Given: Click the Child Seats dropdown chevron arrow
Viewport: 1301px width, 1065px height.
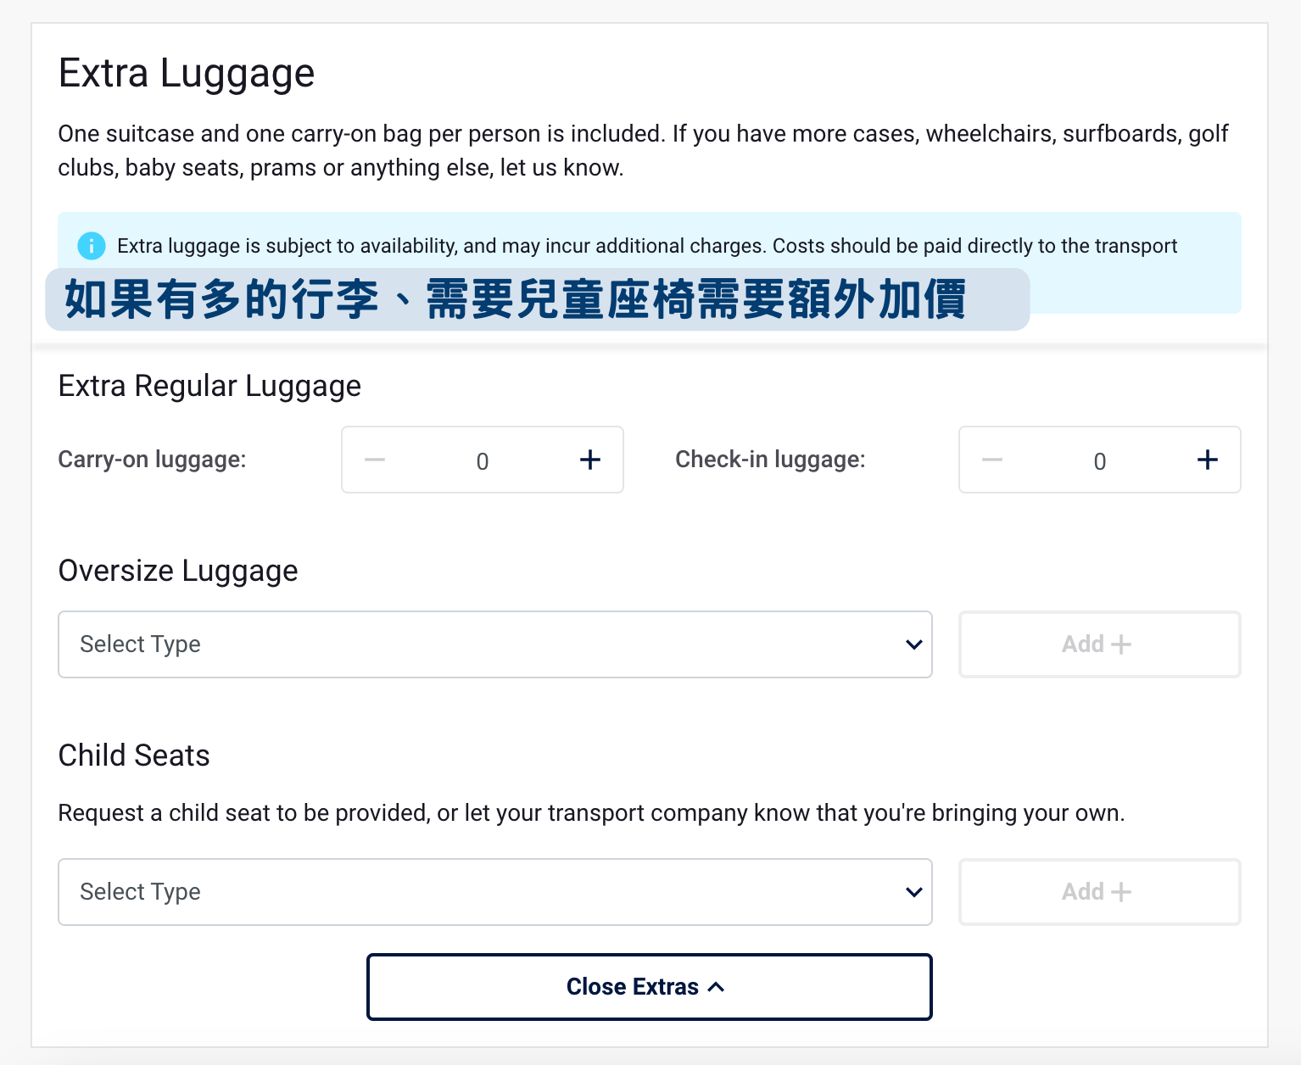Looking at the screenshot, I should click(914, 892).
